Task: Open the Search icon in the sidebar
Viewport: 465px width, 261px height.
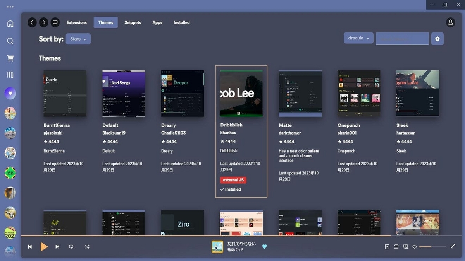Action: tap(10, 41)
